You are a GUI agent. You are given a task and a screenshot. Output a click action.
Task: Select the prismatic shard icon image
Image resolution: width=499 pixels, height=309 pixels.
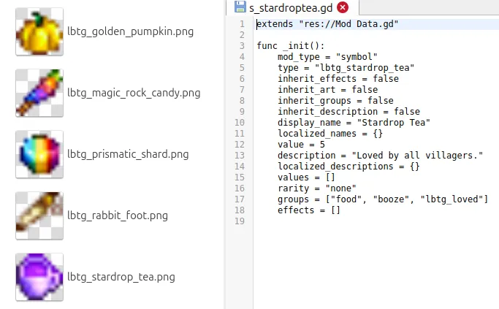(39, 154)
